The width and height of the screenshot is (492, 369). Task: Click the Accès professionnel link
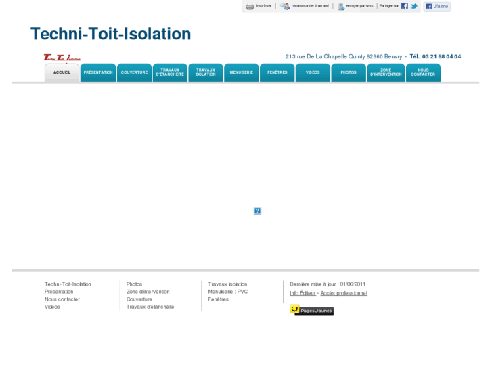(x=344, y=293)
